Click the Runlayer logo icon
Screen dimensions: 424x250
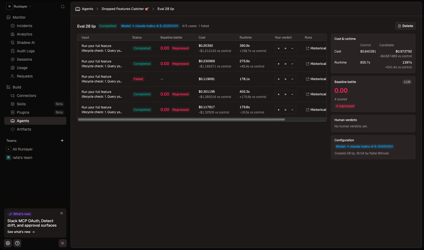point(9,6)
